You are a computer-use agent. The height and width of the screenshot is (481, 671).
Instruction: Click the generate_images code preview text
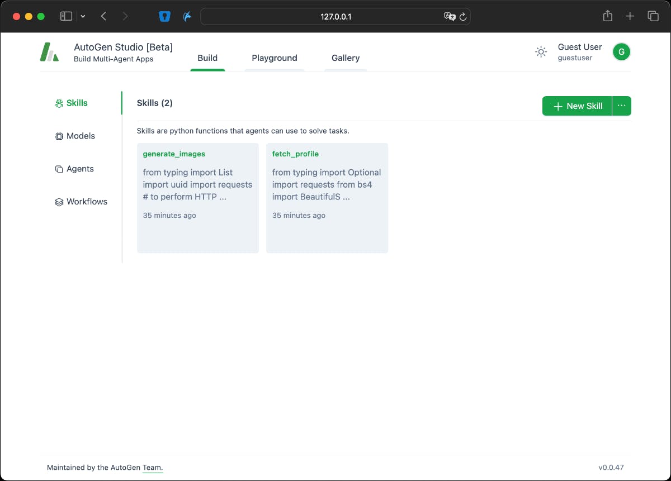tap(197, 185)
